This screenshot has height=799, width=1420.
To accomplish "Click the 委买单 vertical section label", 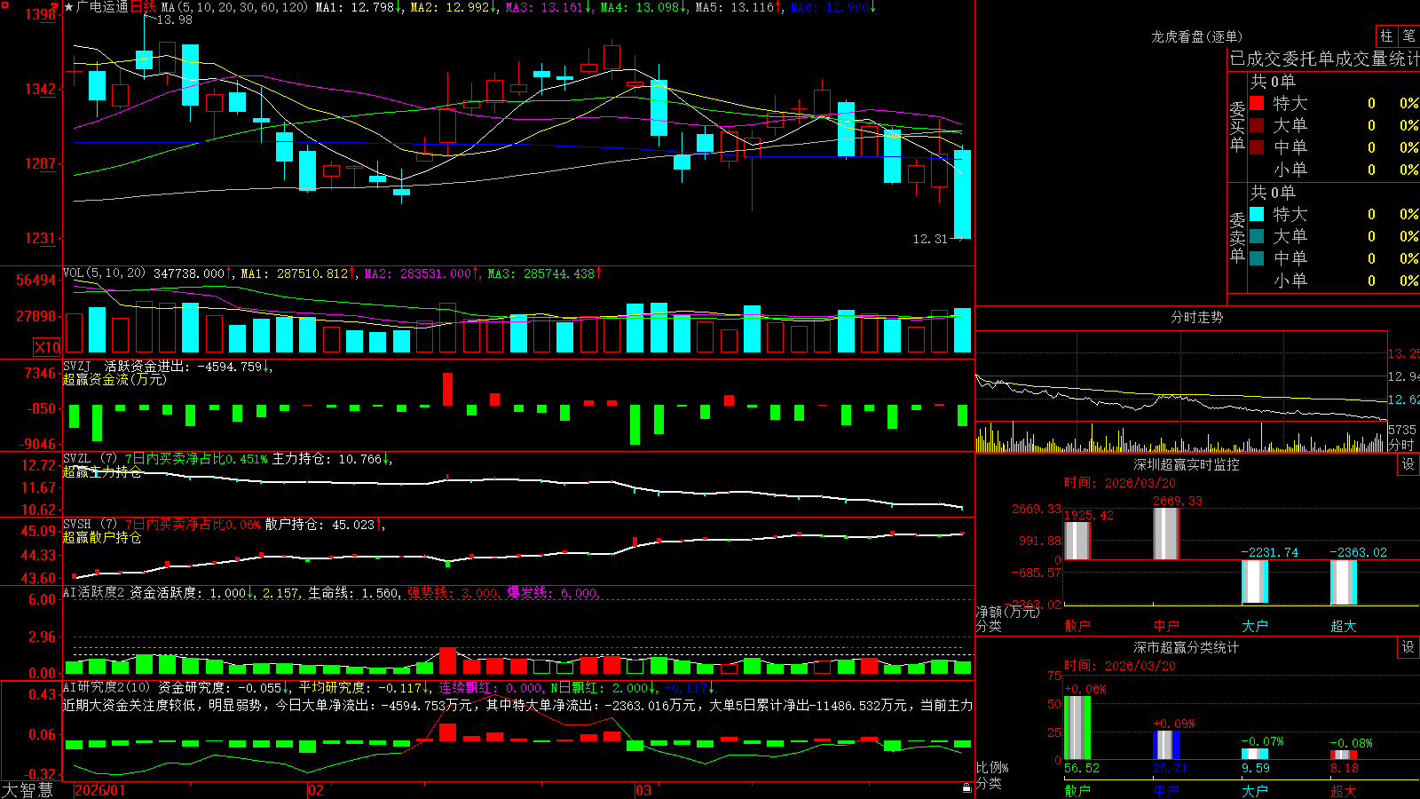I will coord(1237,127).
